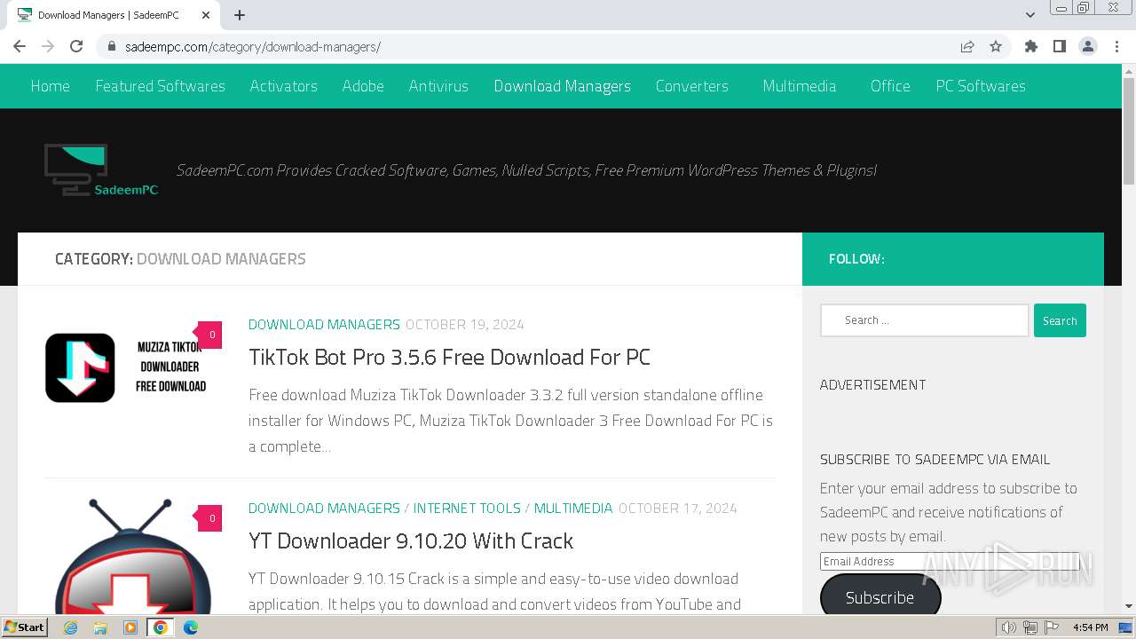Click the green Search button
1136x639 pixels.
click(x=1060, y=320)
